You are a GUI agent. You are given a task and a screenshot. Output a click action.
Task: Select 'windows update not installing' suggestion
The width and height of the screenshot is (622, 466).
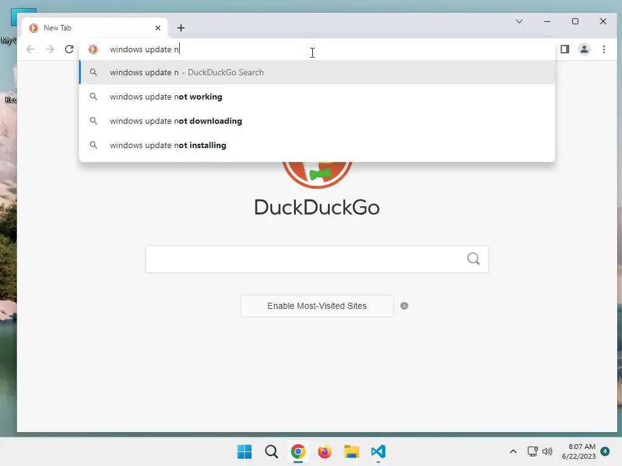(x=317, y=145)
